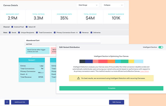Open the Additional Info button
The width and height of the screenshot is (166, 106).
[20, 102]
